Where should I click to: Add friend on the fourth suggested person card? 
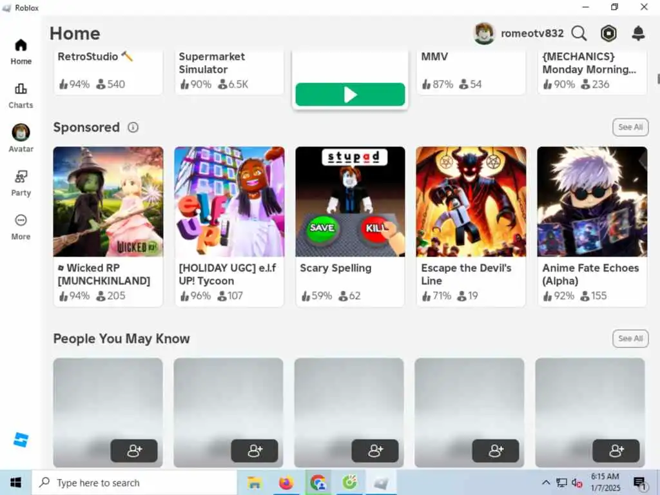[496, 451]
